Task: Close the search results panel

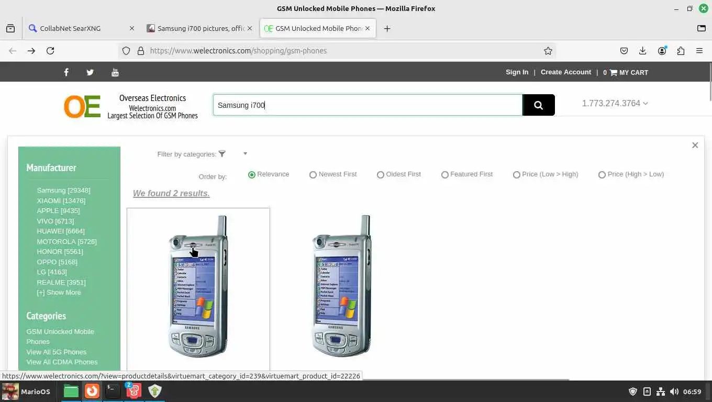Action: 695,145
